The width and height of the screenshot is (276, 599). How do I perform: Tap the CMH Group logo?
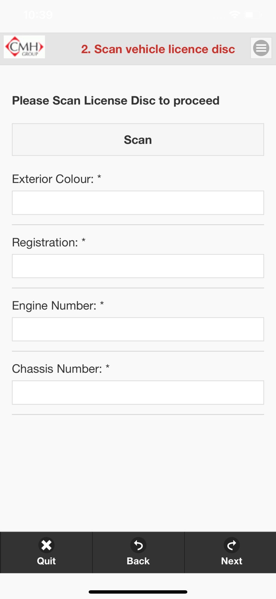point(24,47)
